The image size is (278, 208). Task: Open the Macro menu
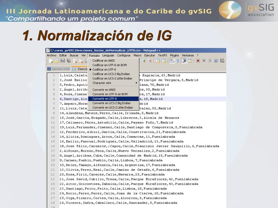[x=137, y=55]
